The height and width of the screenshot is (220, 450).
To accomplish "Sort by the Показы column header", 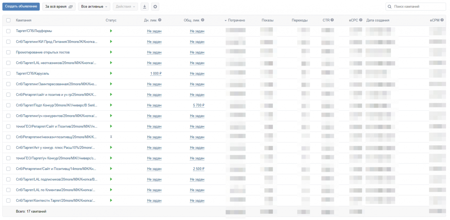I will [267, 20].
